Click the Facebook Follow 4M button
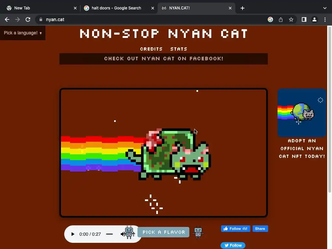 coord(235,229)
